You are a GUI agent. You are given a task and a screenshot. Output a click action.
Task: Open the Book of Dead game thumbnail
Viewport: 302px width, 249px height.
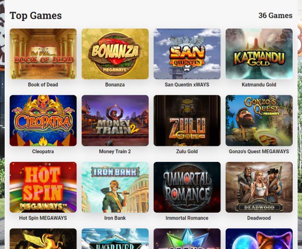pyautogui.click(x=43, y=54)
